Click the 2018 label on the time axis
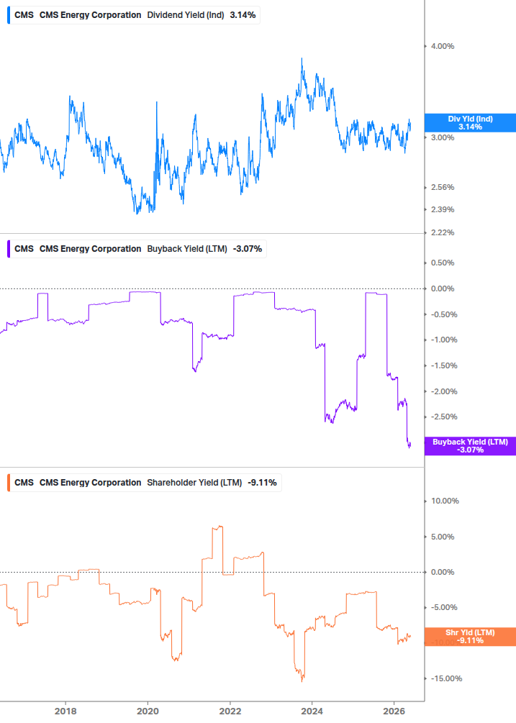The image size is (516, 723). pyautogui.click(x=65, y=711)
